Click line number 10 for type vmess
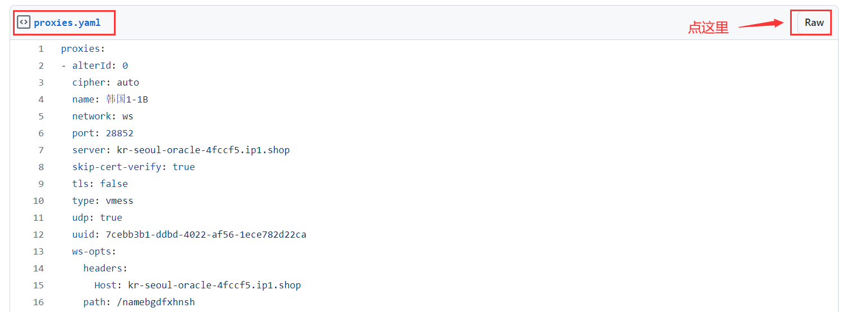The height and width of the screenshot is (312, 842). click(x=38, y=201)
